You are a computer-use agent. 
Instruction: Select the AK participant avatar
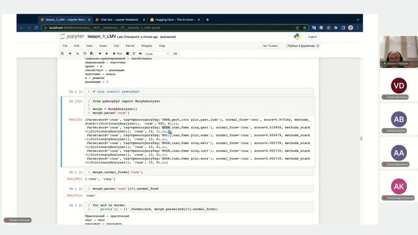point(399,186)
